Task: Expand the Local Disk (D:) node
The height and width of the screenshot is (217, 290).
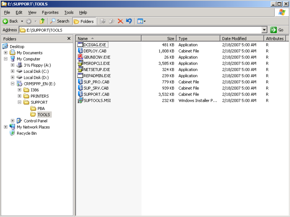Action: pos(12,78)
